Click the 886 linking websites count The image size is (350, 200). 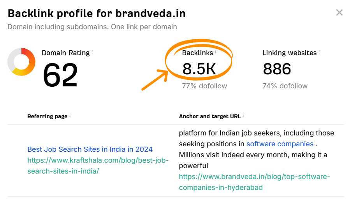click(x=277, y=69)
